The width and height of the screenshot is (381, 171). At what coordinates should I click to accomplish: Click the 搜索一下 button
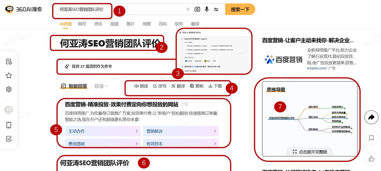pos(240,9)
